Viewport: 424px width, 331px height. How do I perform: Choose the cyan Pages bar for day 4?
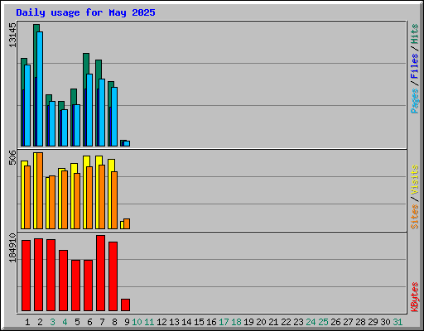click(x=65, y=127)
